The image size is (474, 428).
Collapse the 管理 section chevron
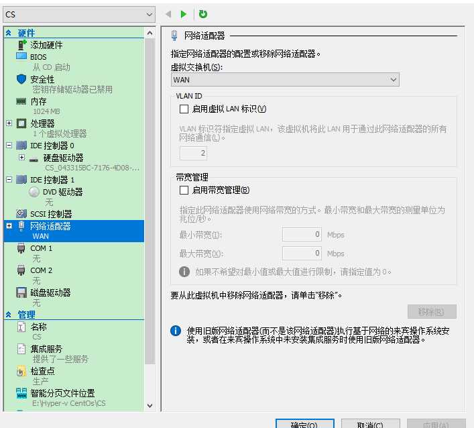(9, 315)
